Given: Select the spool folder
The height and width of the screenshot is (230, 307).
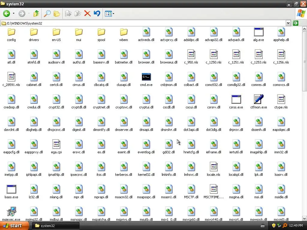Looking at the screenshot, I should (101, 32).
